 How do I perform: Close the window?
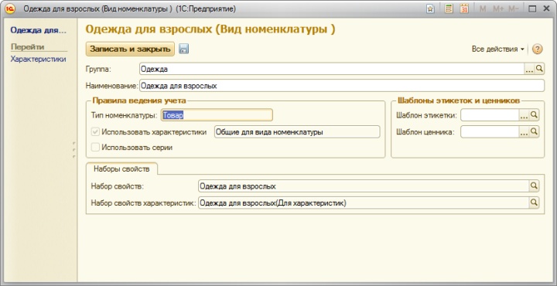tap(547, 9)
